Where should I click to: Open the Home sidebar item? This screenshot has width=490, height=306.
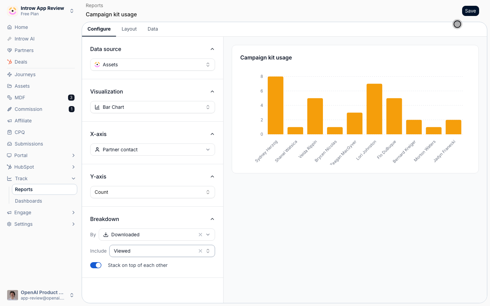point(41,27)
